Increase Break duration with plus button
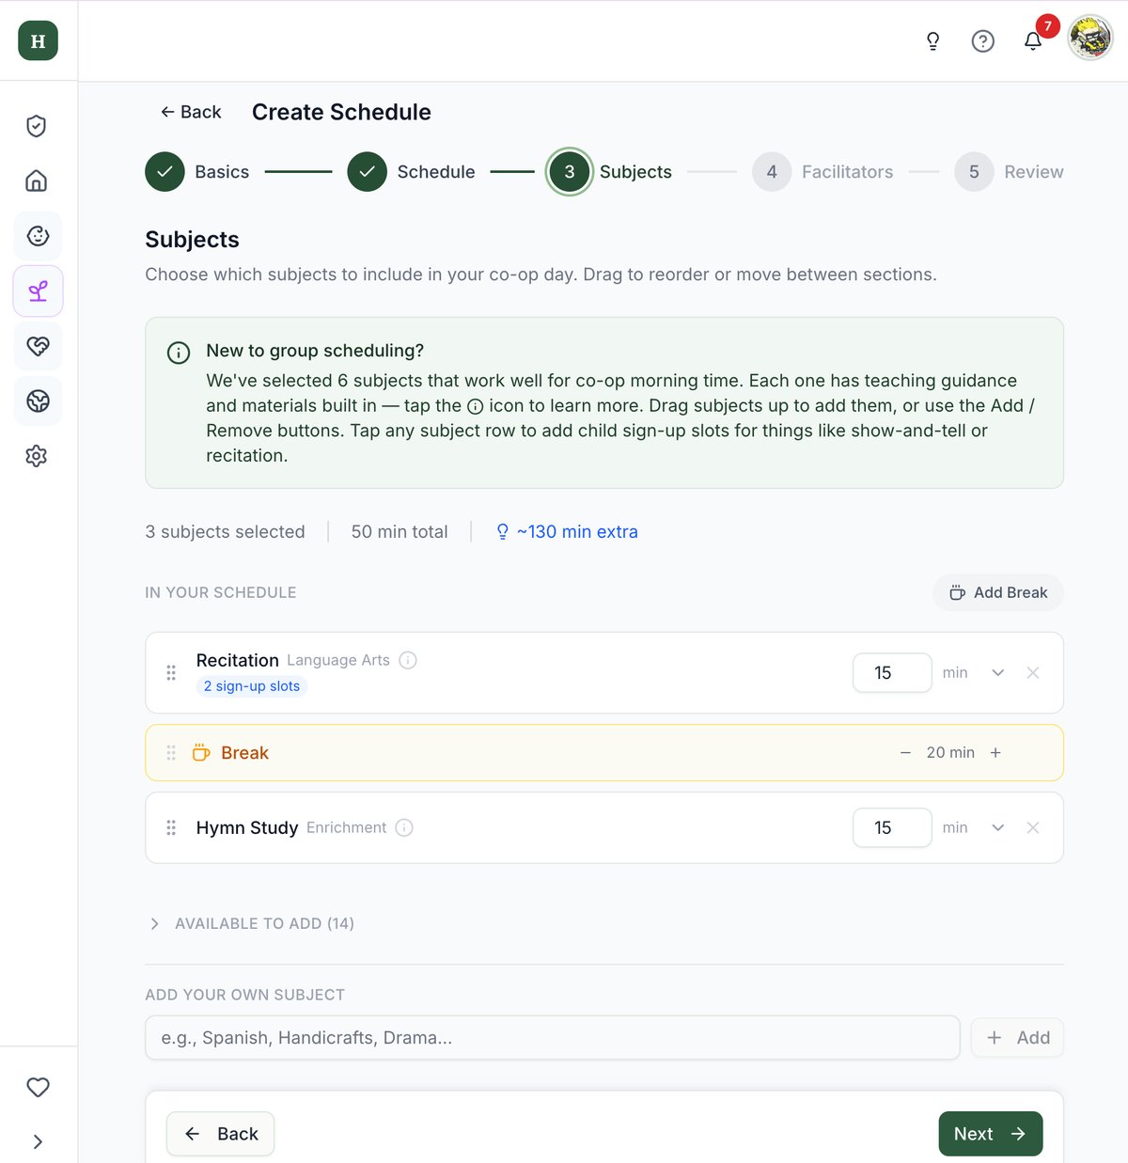 coord(995,752)
